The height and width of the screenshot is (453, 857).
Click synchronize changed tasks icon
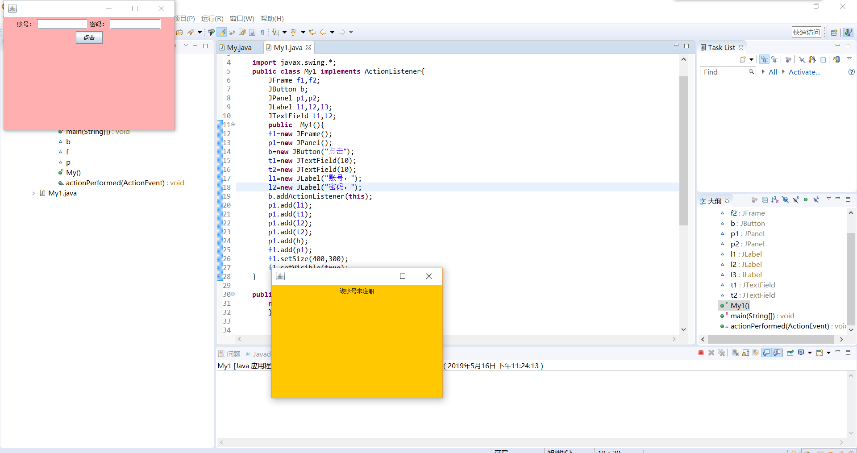836,59
